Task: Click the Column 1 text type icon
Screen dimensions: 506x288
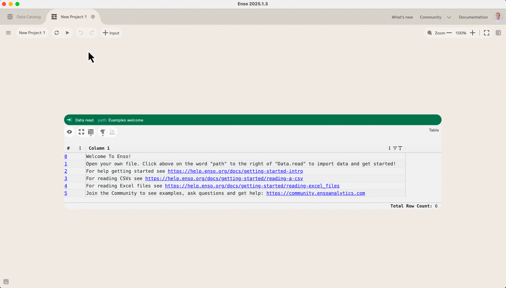Action: [400, 148]
